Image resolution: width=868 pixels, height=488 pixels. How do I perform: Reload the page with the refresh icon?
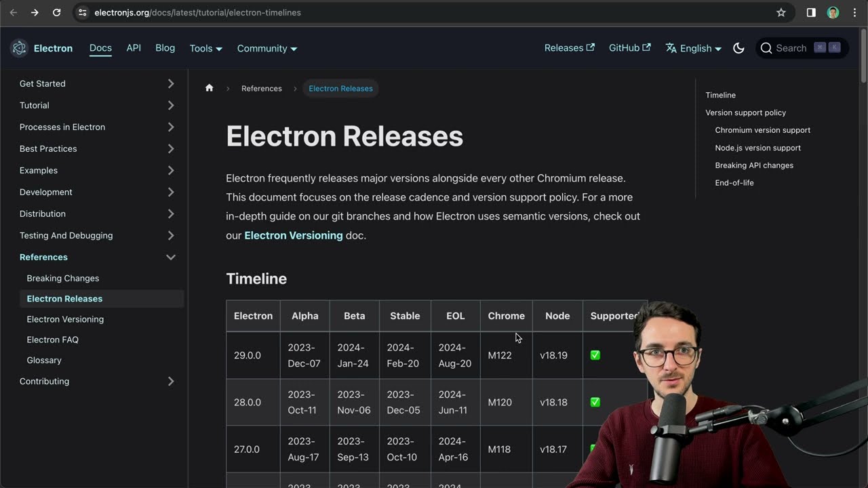pyautogui.click(x=56, y=12)
